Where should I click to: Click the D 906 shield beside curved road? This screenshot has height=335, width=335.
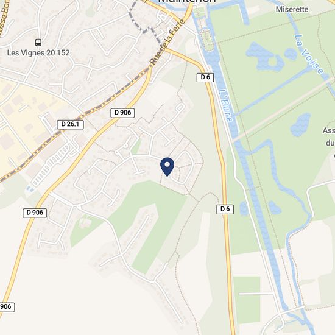(x=35, y=213)
